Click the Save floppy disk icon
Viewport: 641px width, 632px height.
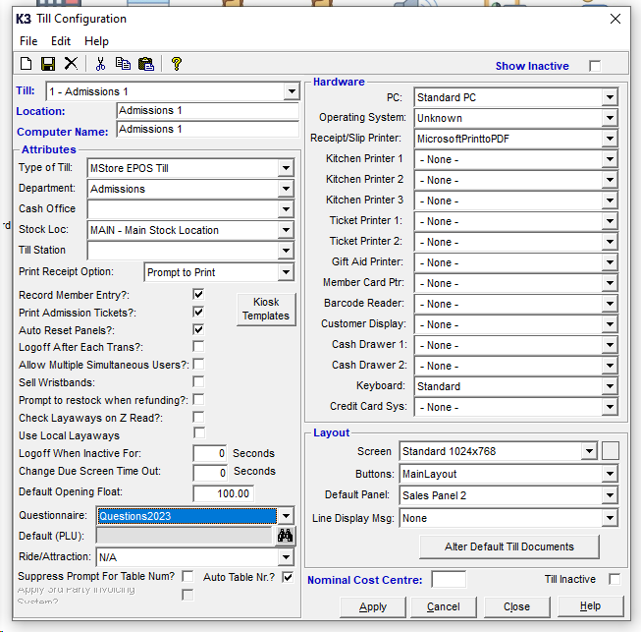(x=48, y=64)
